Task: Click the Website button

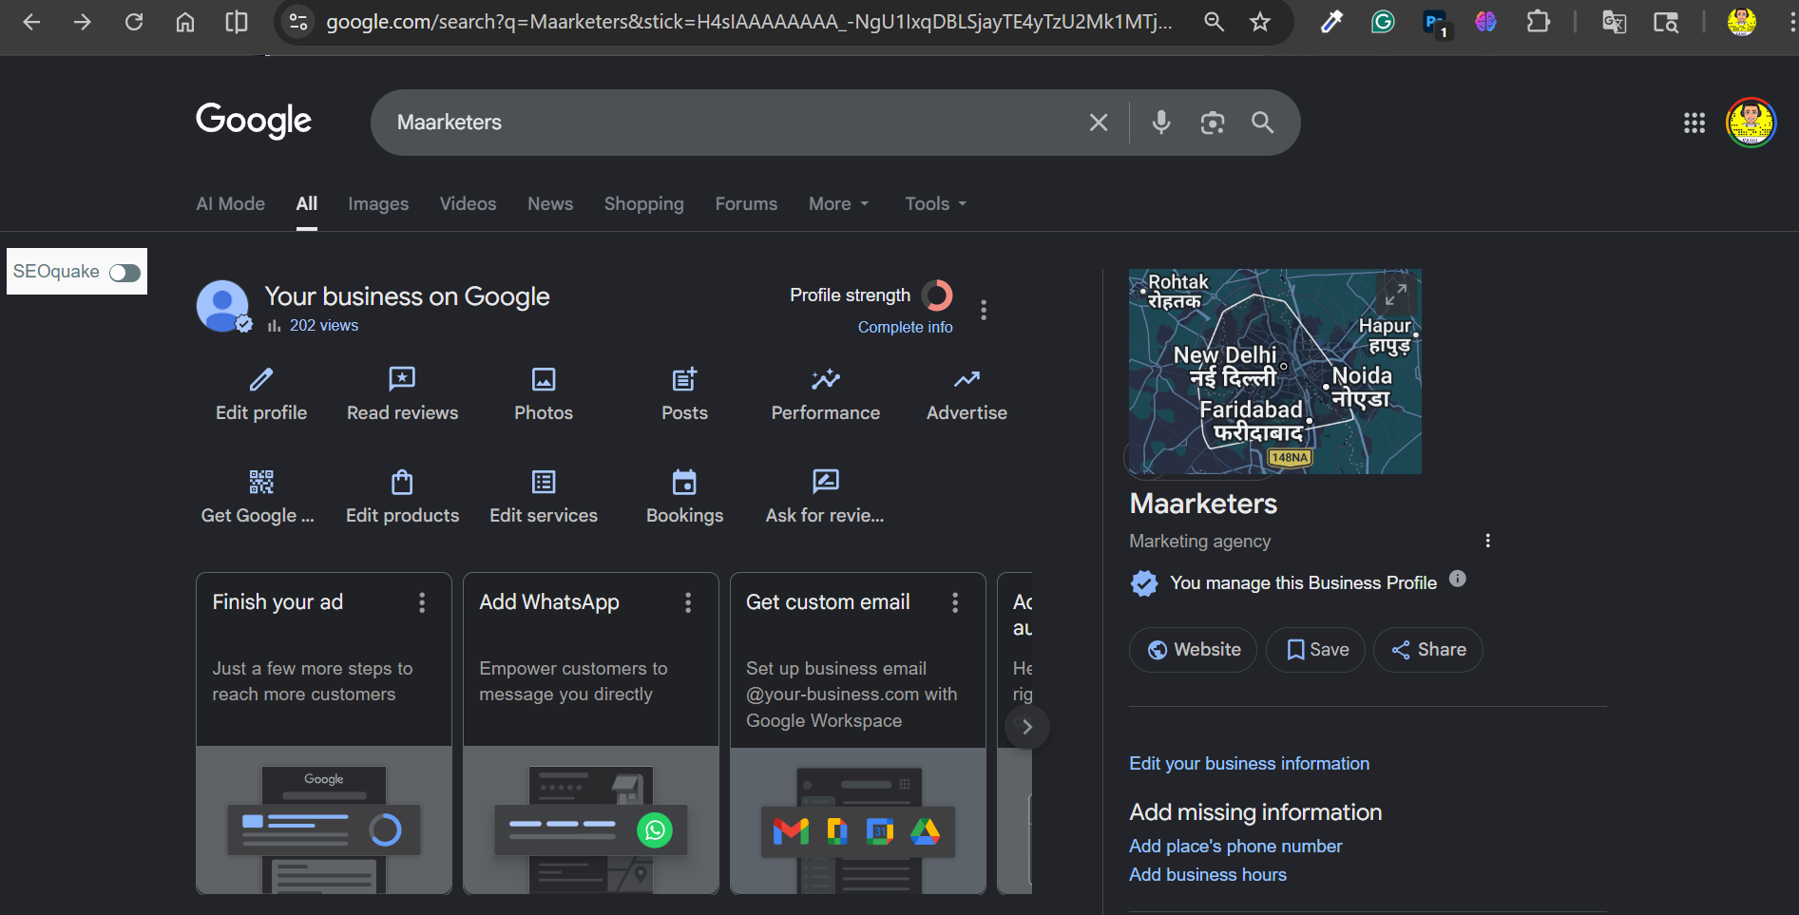Action: coord(1193,649)
